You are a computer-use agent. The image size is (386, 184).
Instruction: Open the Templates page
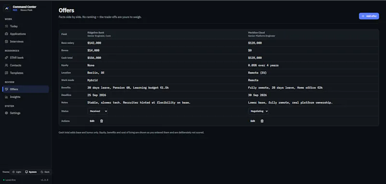click(x=26, y=73)
